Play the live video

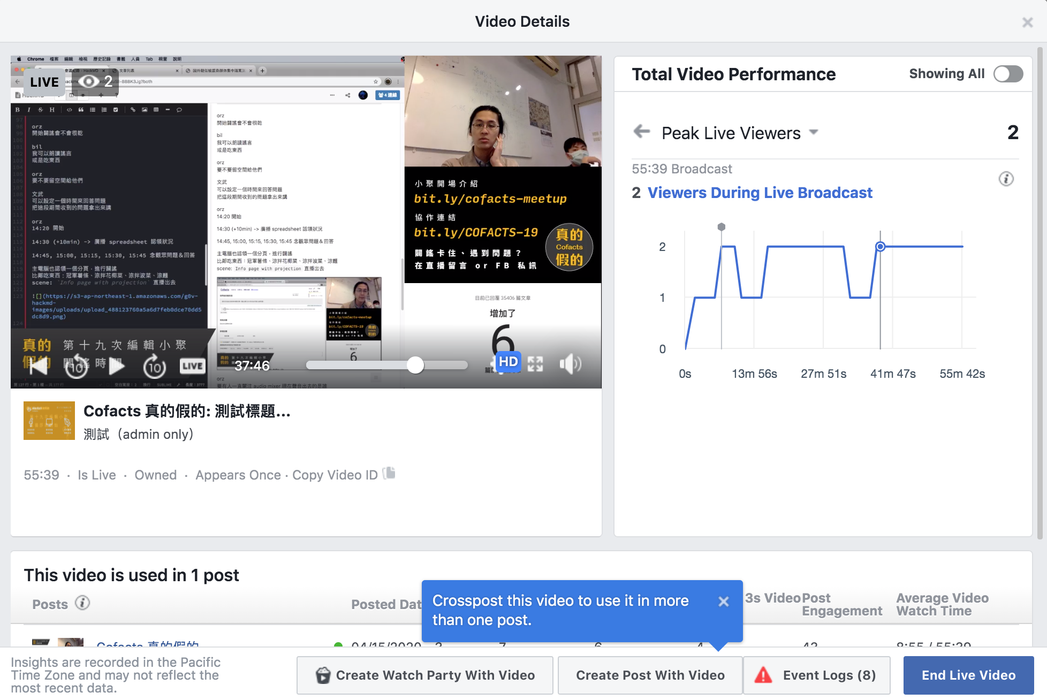pos(117,366)
